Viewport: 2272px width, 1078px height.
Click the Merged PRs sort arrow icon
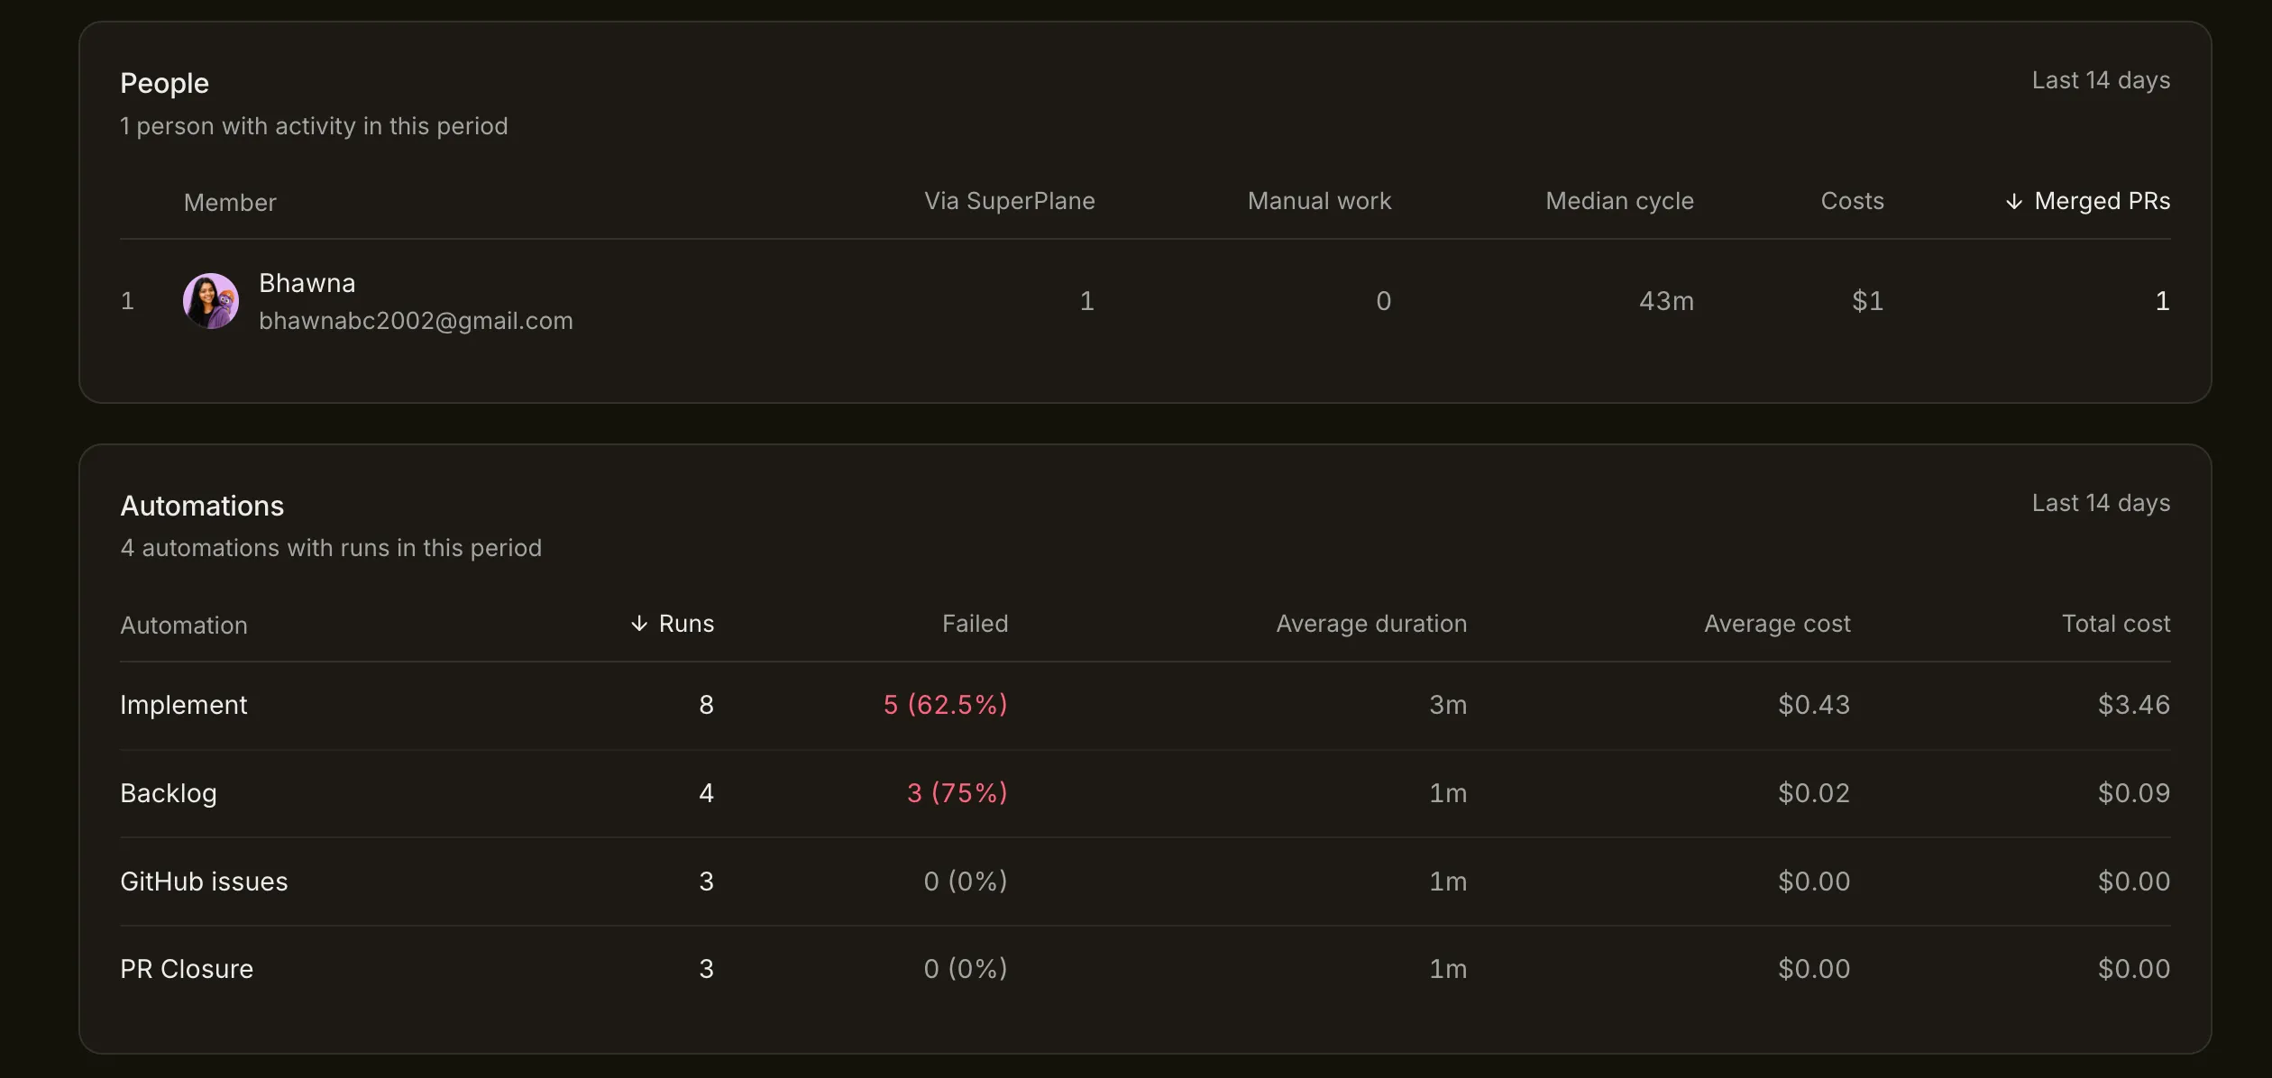2014,202
